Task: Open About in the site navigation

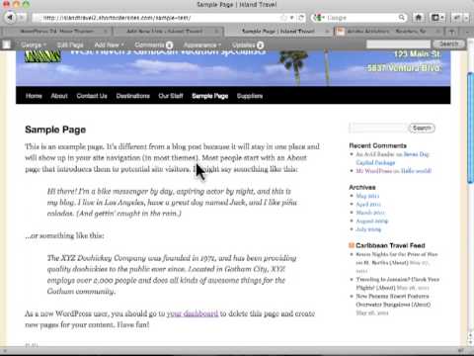Action: pyautogui.click(x=59, y=96)
